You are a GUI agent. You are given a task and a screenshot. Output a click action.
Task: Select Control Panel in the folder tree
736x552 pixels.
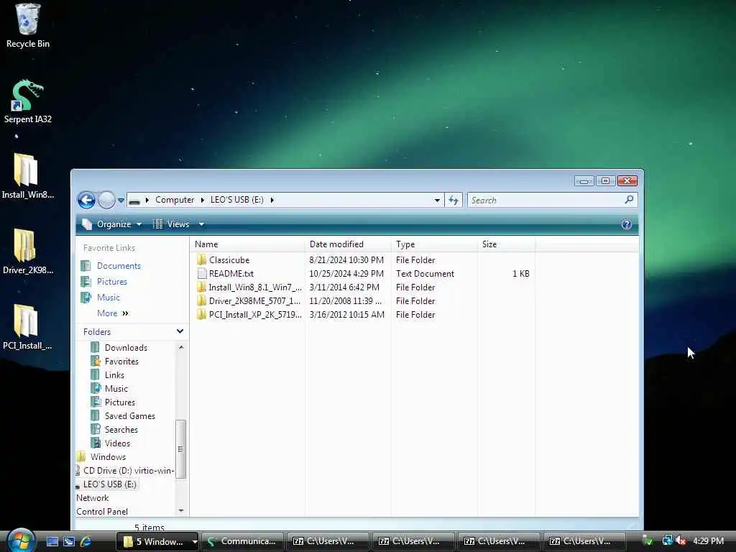click(x=102, y=512)
